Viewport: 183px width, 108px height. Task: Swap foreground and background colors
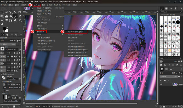coord(7,28)
